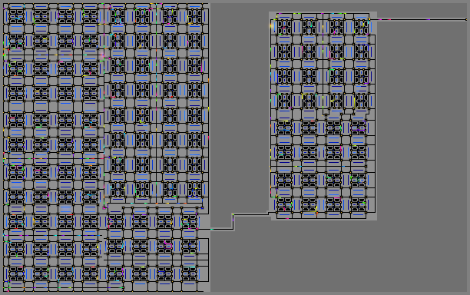470x295 pixels.
Task: Select the top-left cell of the smaller right block
Action: pos(284,27)
